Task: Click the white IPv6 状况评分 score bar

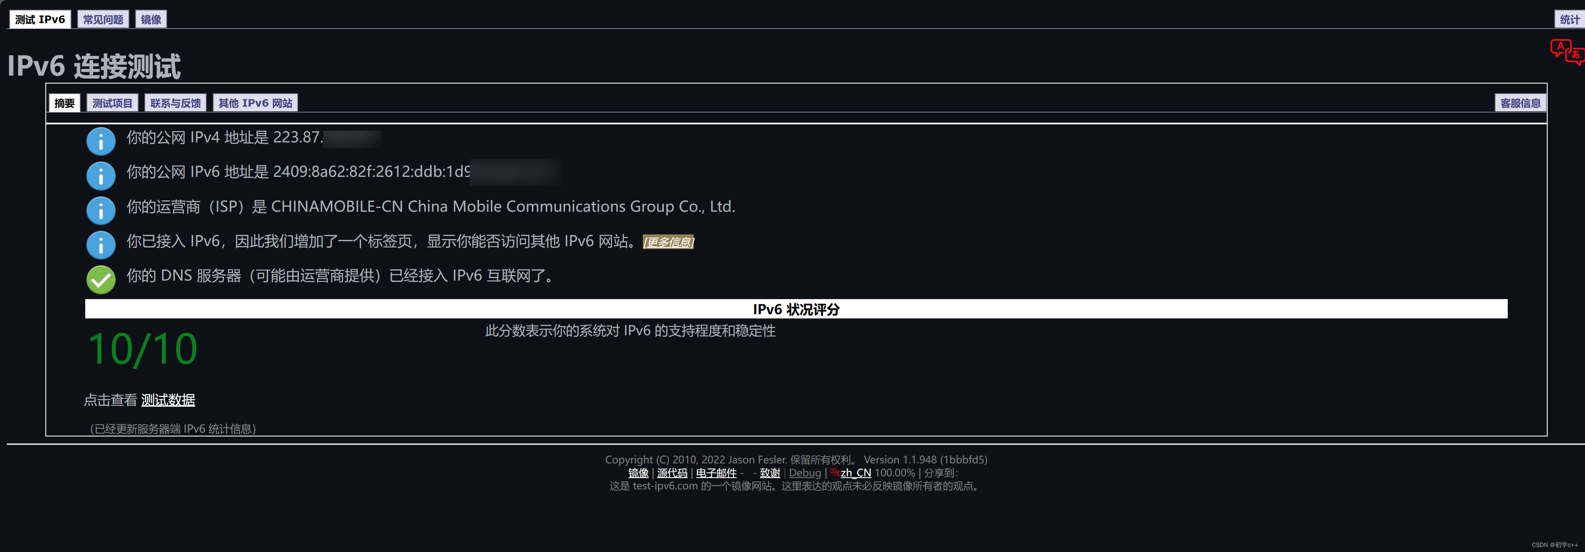Action: (x=796, y=310)
